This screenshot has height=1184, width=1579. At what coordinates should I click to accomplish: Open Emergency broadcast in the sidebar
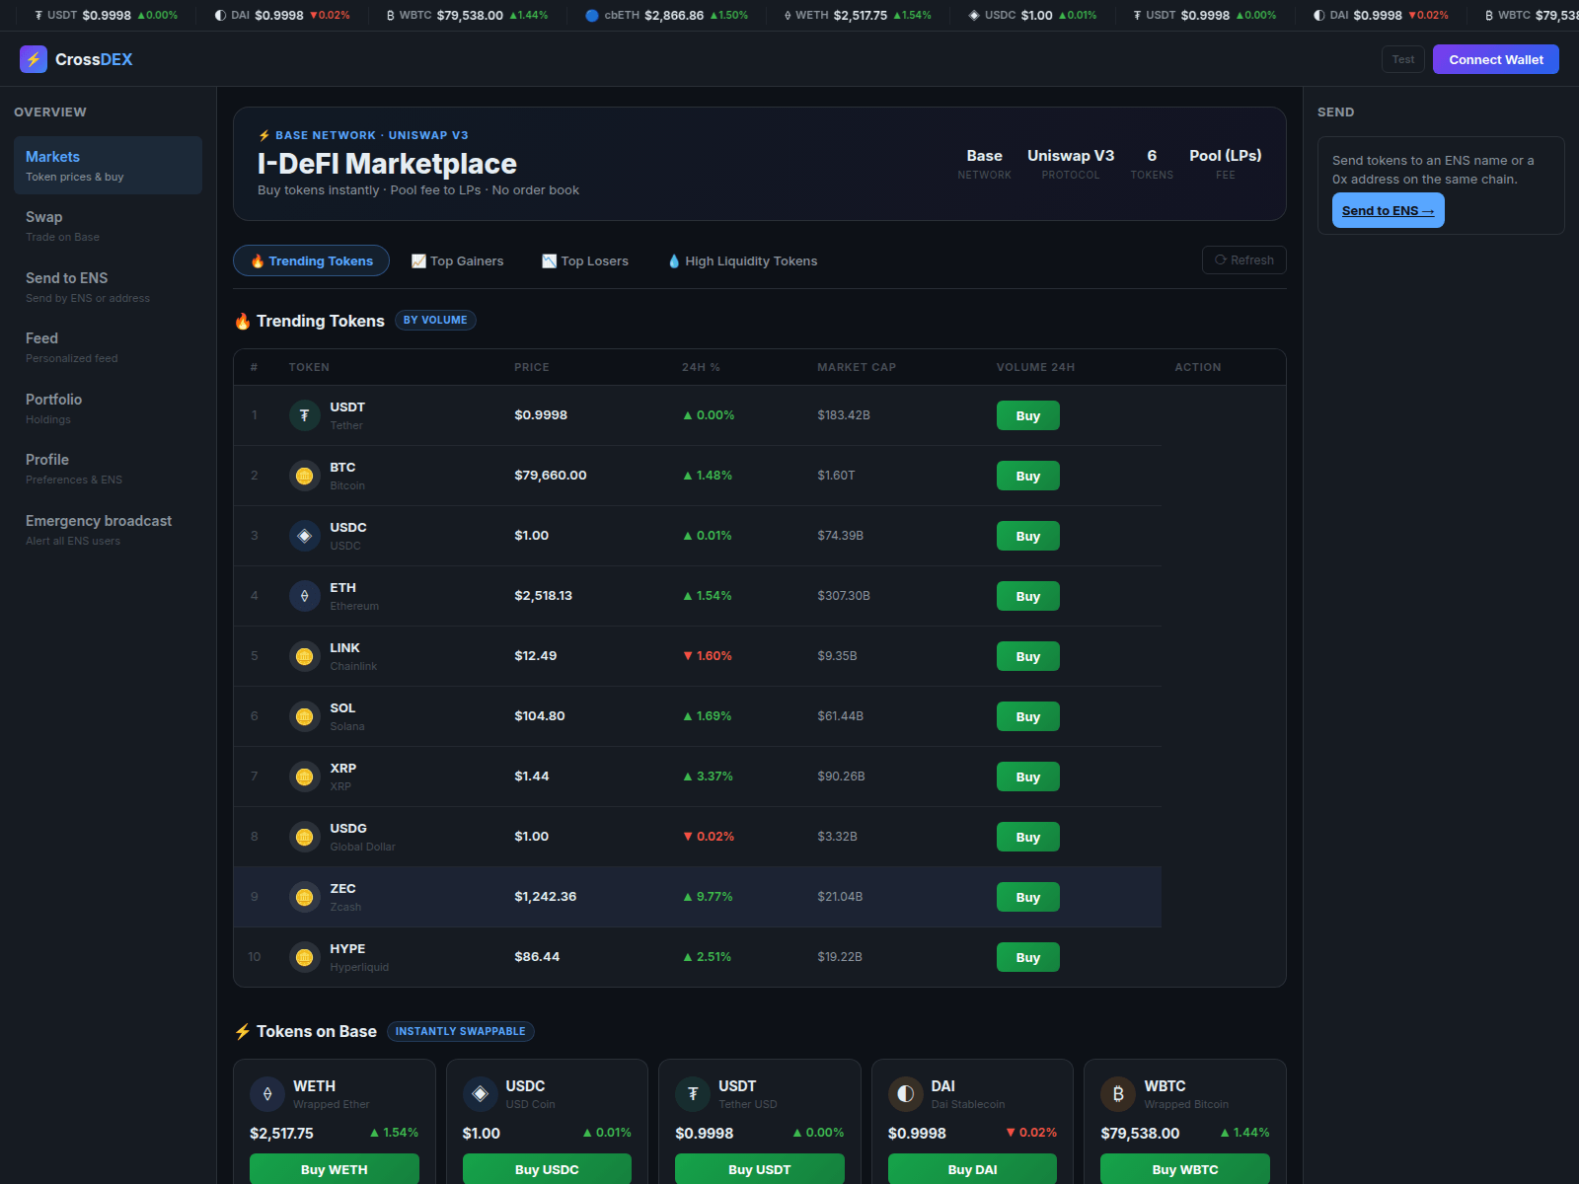coord(108,530)
